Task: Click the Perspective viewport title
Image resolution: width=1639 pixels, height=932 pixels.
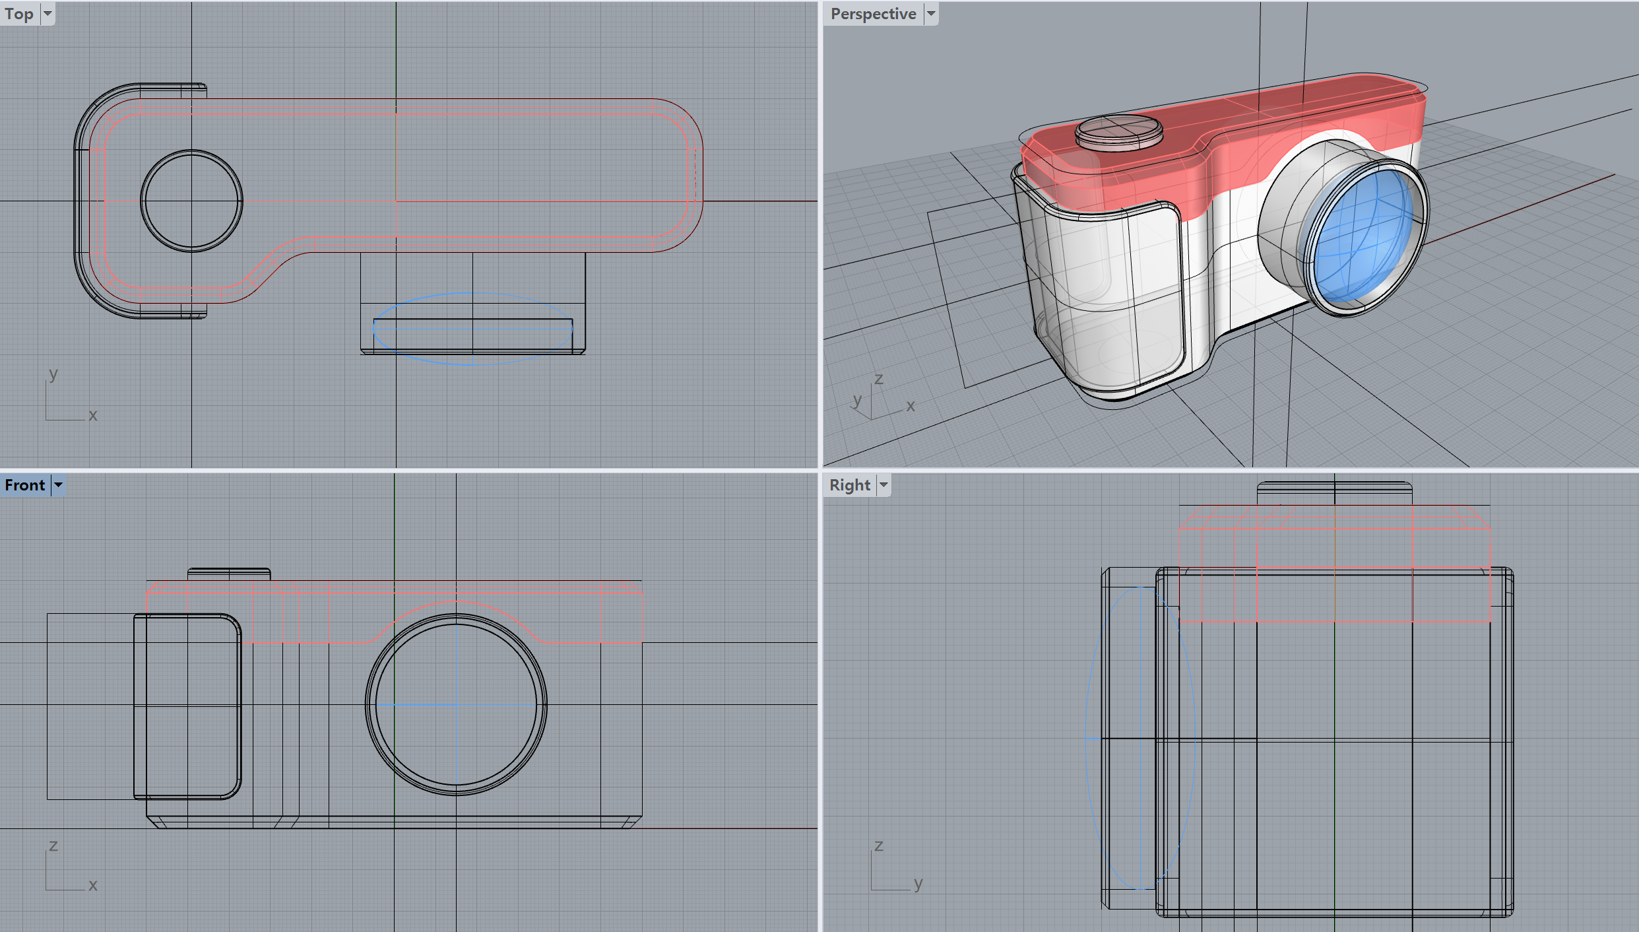Action: pos(872,13)
